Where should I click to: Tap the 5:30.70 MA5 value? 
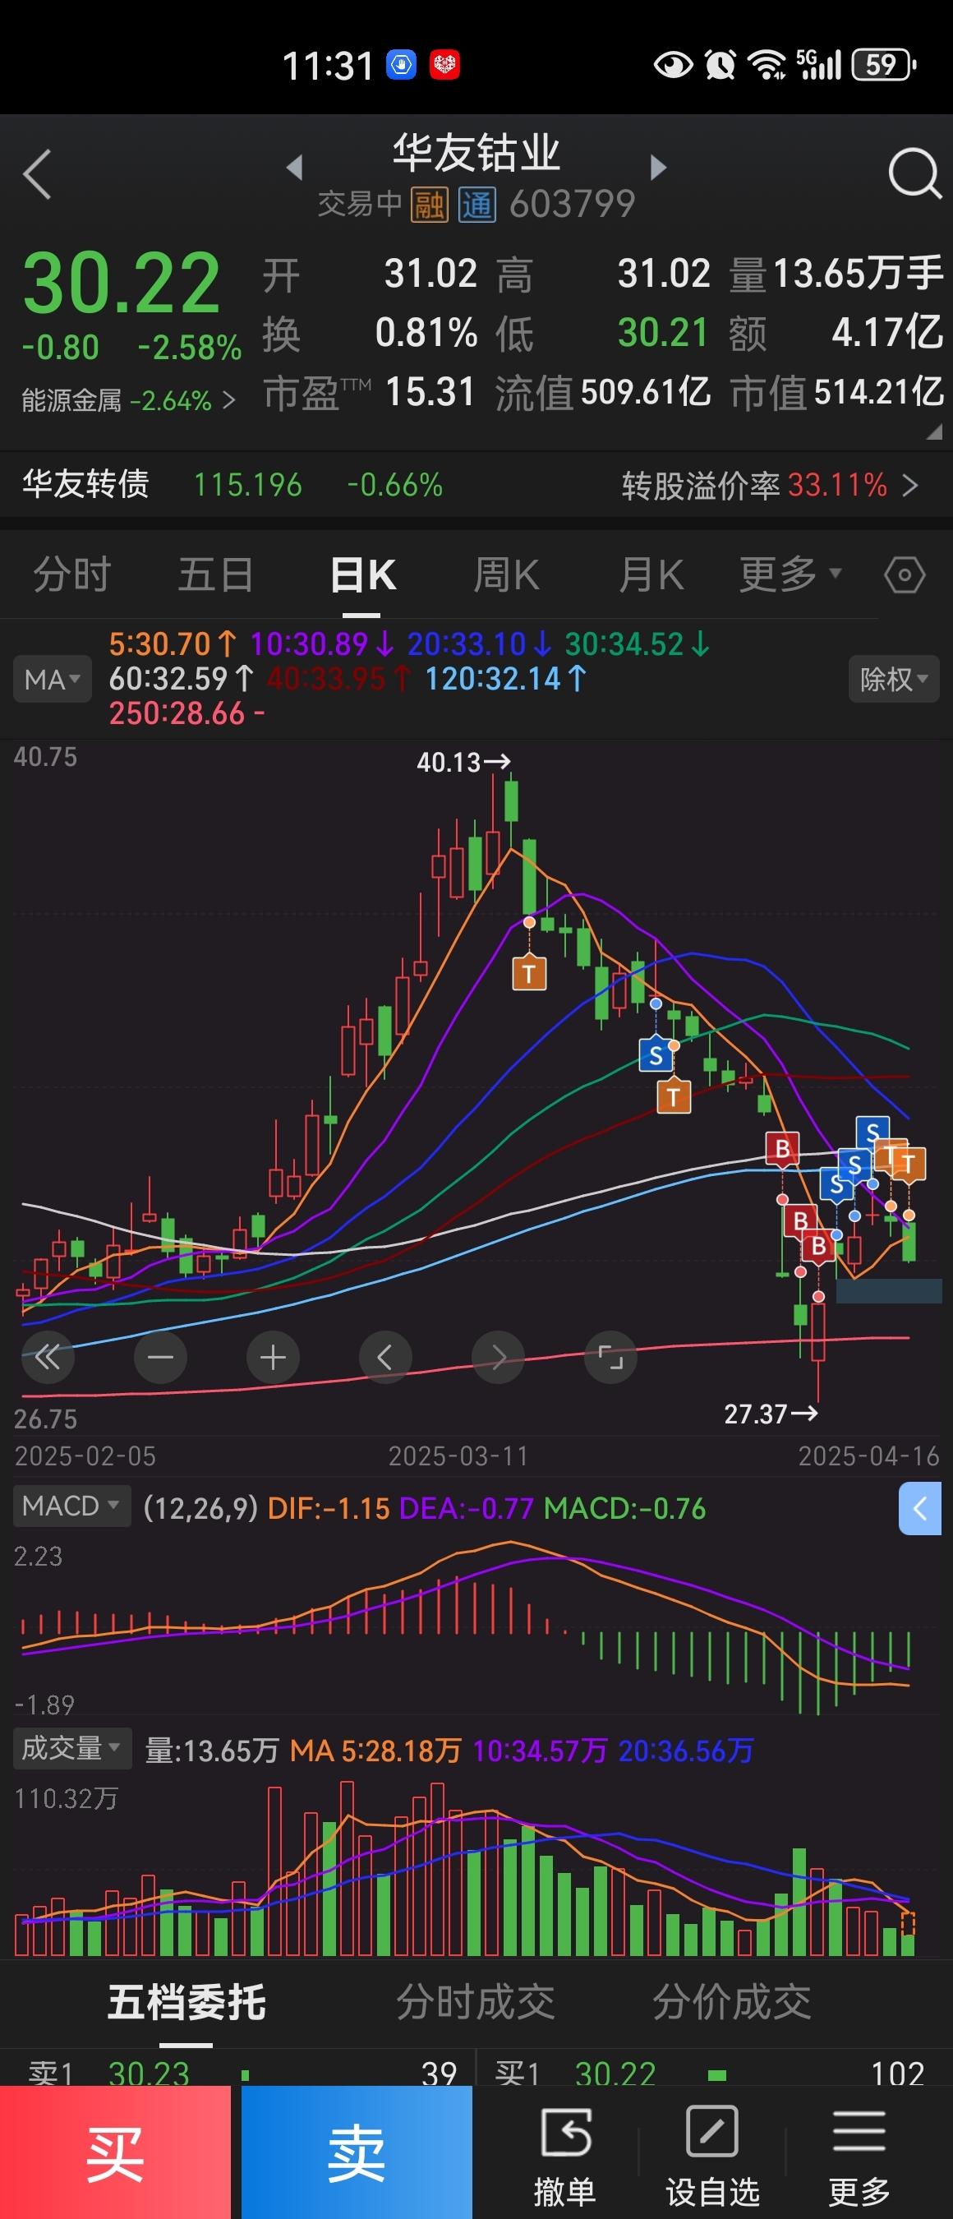click(x=172, y=644)
